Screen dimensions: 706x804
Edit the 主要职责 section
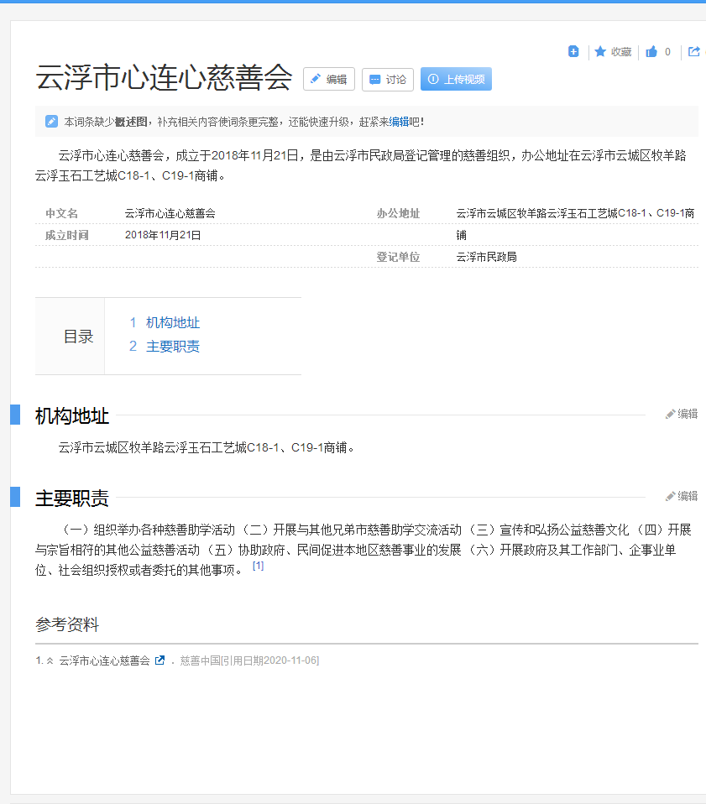click(682, 496)
